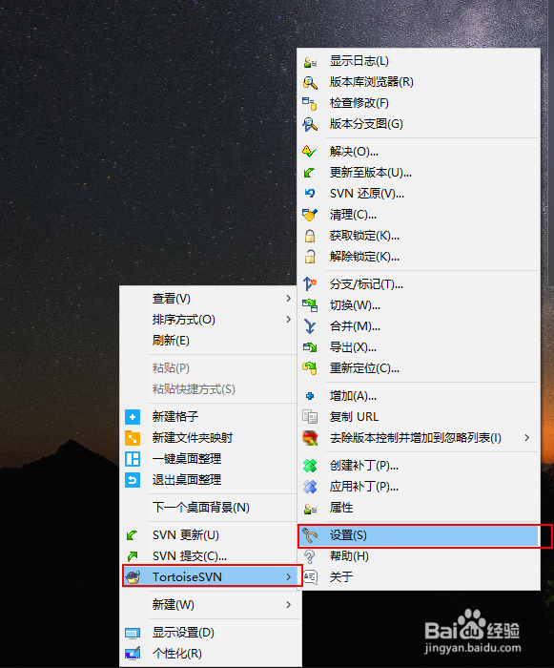Viewport: 554px width, 668px height.
Task: Click the 解决(O) warning check icon
Action: click(x=310, y=151)
